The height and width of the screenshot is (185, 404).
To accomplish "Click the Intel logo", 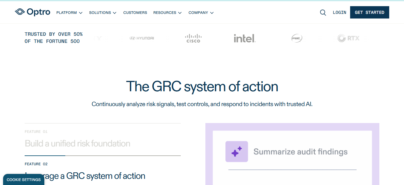I will click(x=244, y=39).
